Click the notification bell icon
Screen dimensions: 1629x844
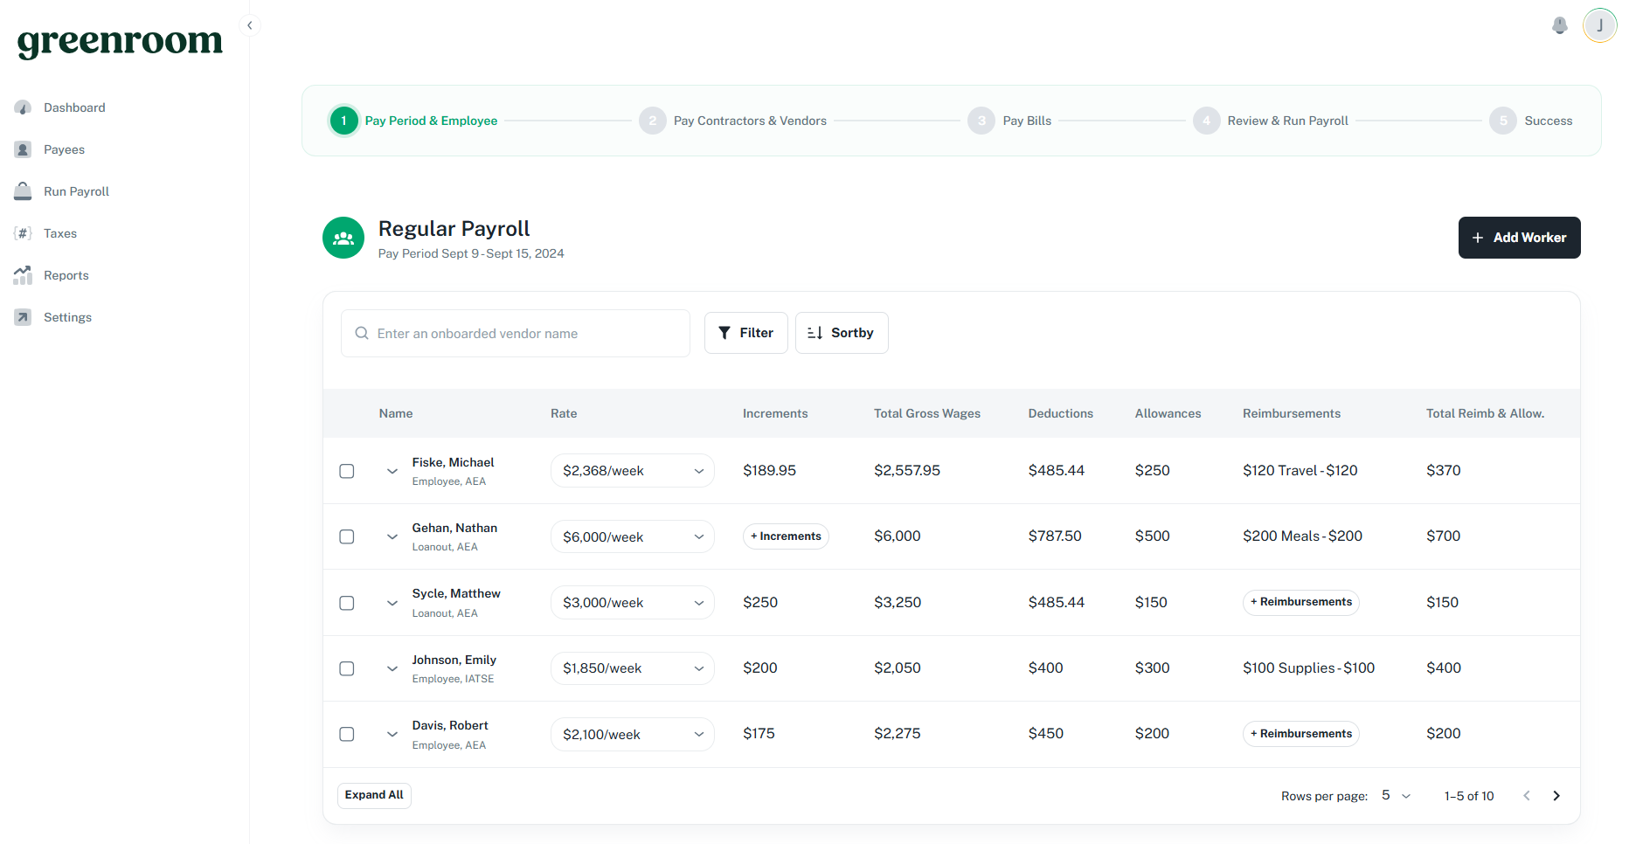tap(1559, 25)
